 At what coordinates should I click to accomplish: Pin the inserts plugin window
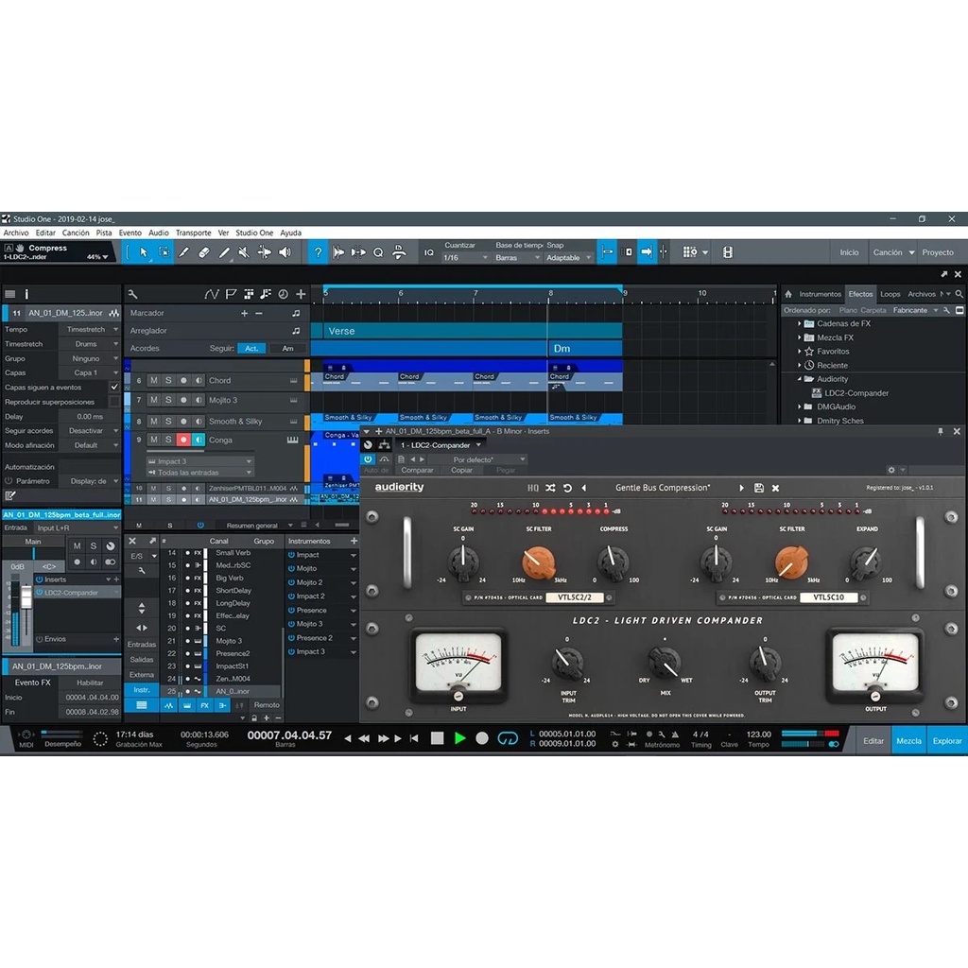941,431
